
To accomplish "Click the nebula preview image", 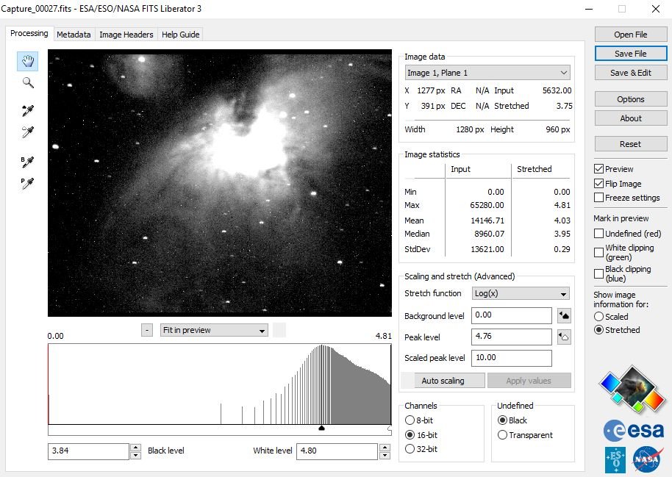I will click(x=219, y=183).
